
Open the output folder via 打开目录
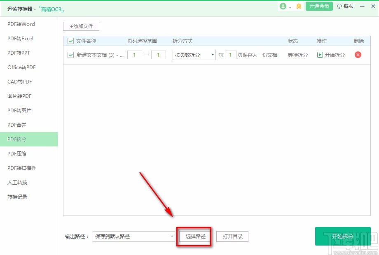[232, 236]
